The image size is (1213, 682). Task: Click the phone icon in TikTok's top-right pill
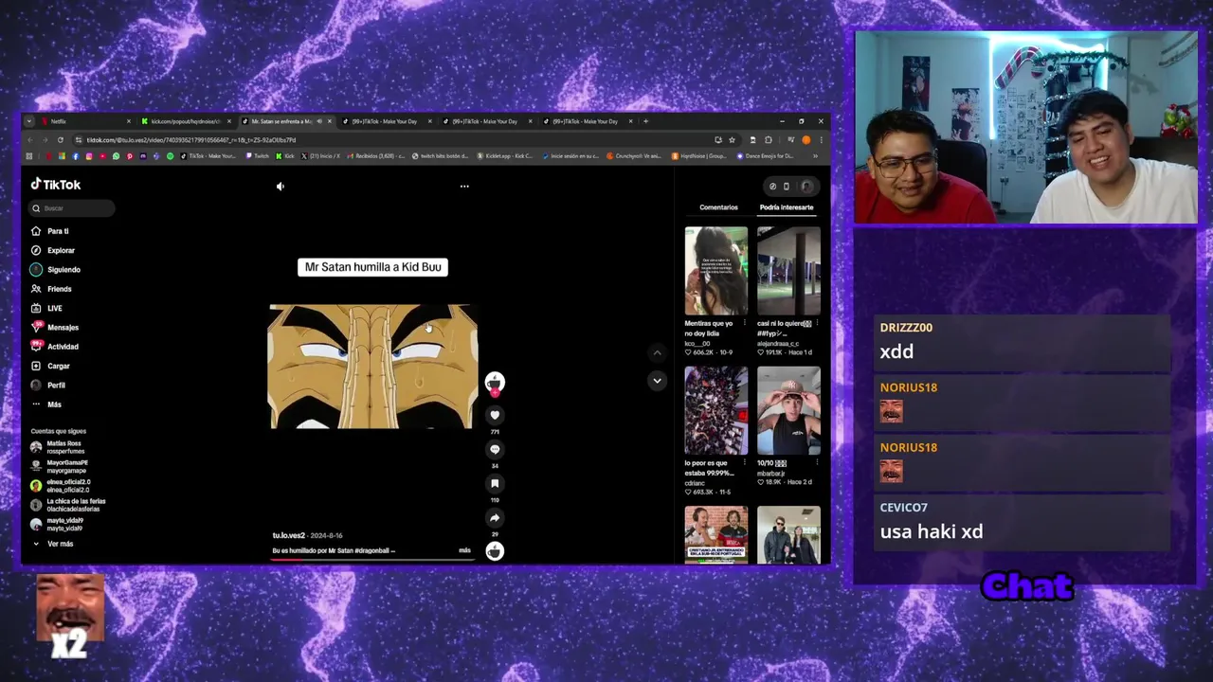coord(786,187)
